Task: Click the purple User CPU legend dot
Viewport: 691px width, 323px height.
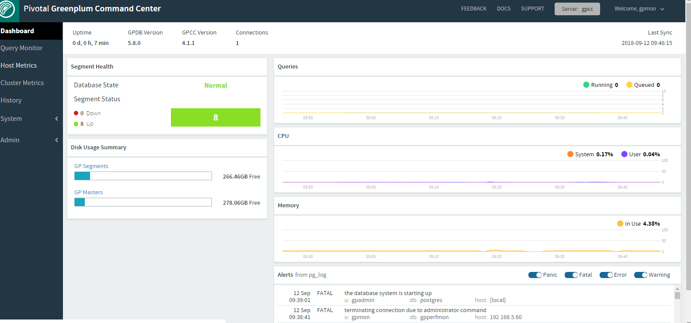Action: (624, 154)
